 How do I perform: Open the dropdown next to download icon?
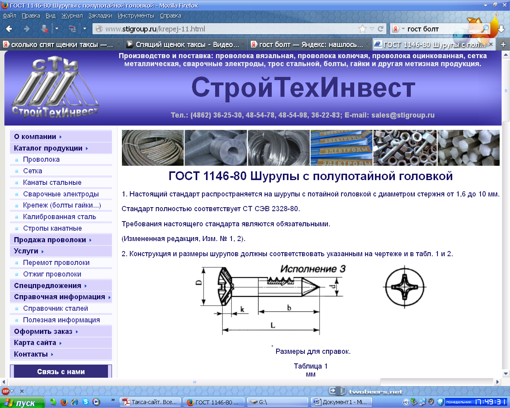pyautogui.click(x=57, y=29)
